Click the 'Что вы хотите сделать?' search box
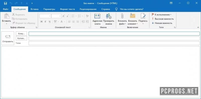The width and height of the screenshot is (201, 99). (x=131, y=9)
